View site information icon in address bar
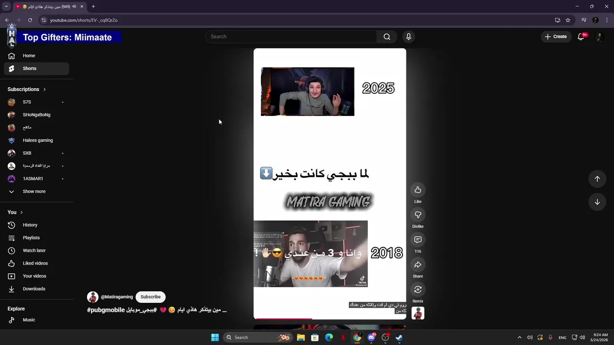This screenshot has width=614, height=345. pyautogui.click(x=44, y=20)
